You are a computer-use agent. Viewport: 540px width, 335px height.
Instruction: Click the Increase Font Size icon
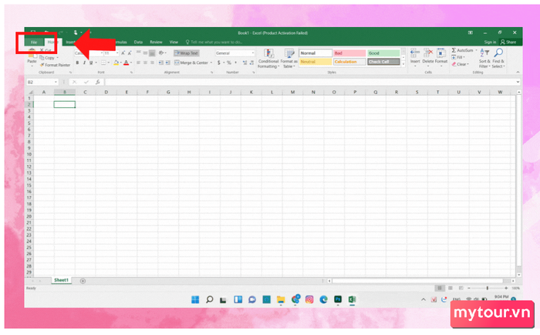[123, 53]
